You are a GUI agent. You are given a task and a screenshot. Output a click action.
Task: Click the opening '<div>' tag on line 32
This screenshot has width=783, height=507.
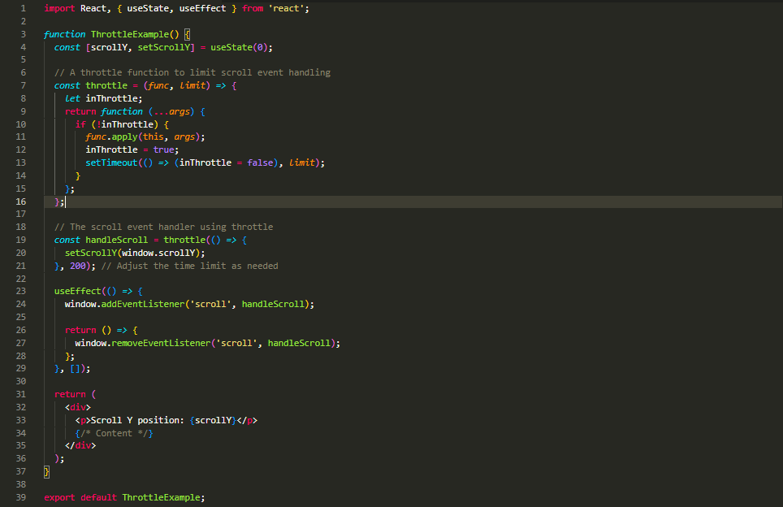pos(78,408)
